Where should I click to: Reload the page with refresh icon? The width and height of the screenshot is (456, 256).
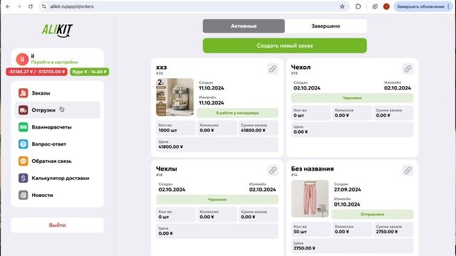click(31, 6)
